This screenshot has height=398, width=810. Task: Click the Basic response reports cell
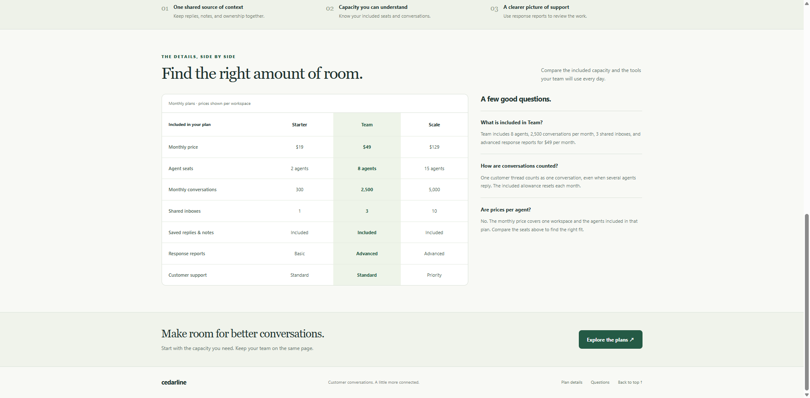click(300, 254)
